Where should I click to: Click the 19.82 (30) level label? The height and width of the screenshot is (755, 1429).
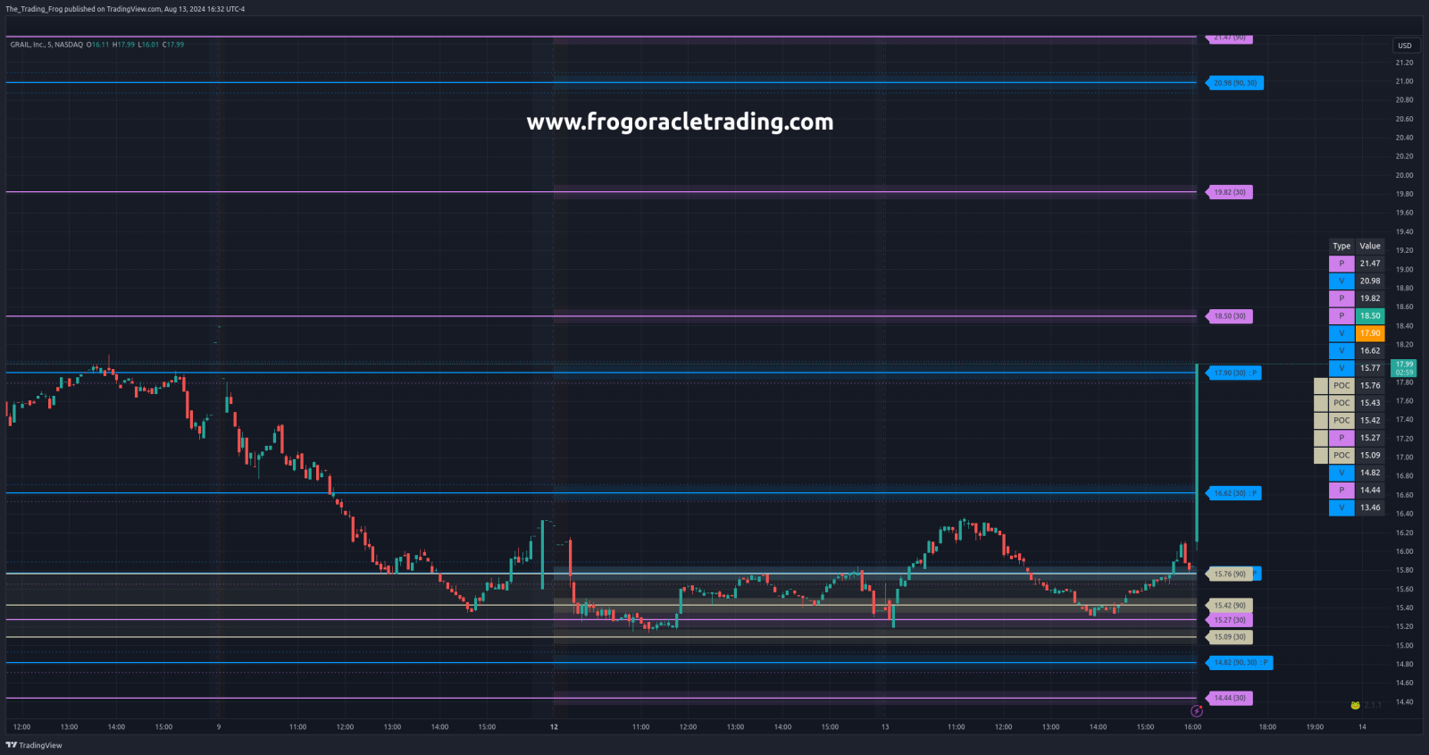(1229, 192)
